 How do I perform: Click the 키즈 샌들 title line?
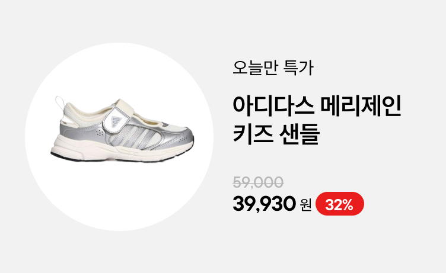pos(276,134)
